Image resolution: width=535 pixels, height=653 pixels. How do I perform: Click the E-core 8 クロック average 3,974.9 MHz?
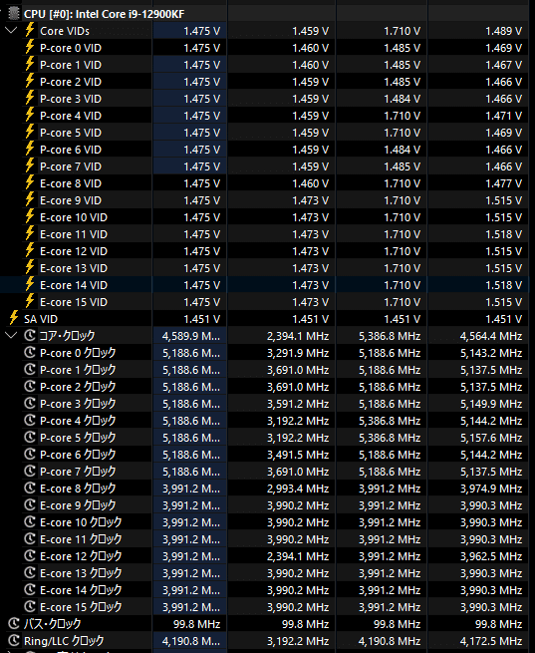[491, 489]
